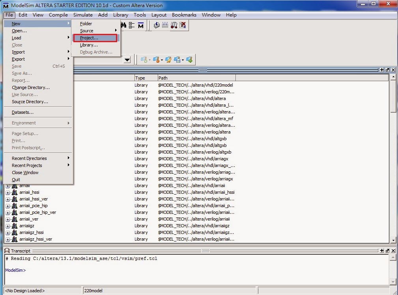The height and width of the screenshot is (295, 398).
Task: Expand the arriaii_ver library node
Action: point(7,219)
